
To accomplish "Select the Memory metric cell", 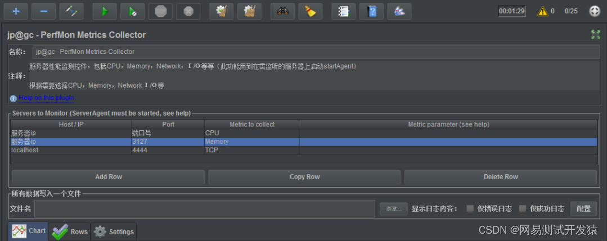I will coord(252,142).
